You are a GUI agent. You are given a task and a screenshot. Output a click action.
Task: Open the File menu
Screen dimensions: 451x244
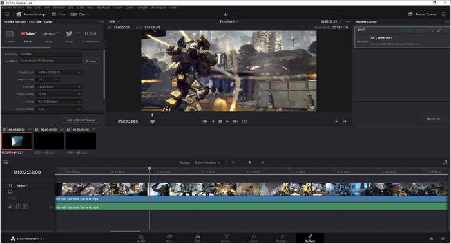(29, 8)
